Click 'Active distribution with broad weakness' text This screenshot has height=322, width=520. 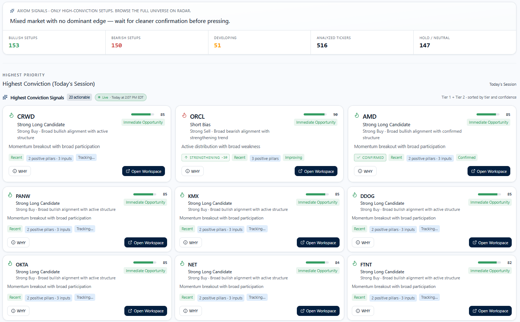[221, 147]
